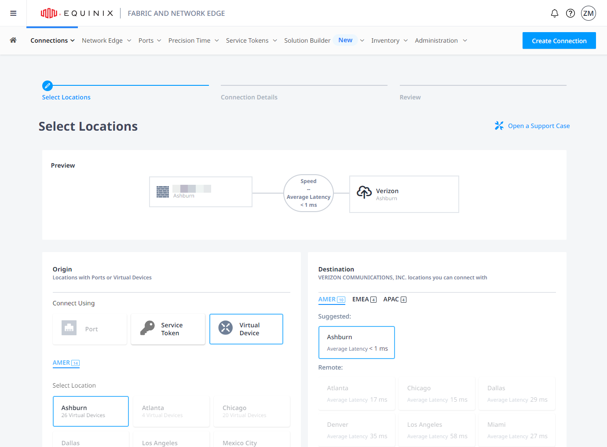The height and width of the screenshot is (447, 607).
Task: Click the Fabric and Network Edge title
Action: [176, 13]
